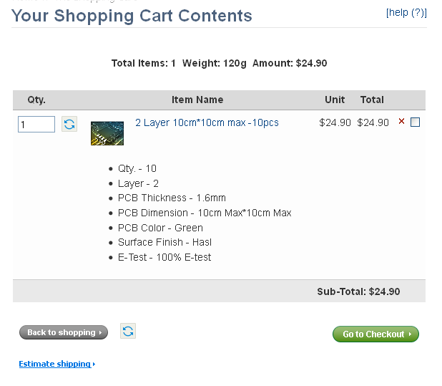Open the help (?) link
The height and width of the screenshot is (386, 442).
406,13
